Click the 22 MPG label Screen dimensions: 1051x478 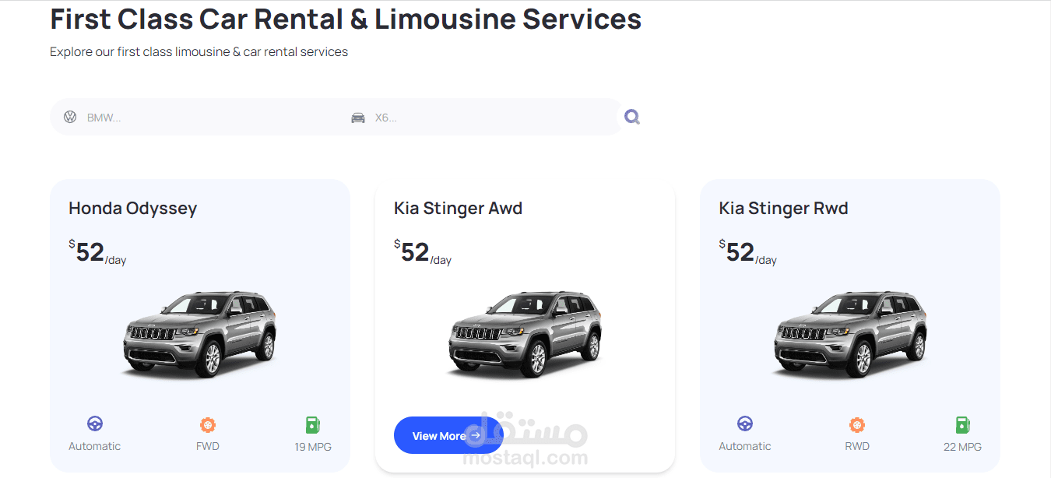[x=962, y=447]
